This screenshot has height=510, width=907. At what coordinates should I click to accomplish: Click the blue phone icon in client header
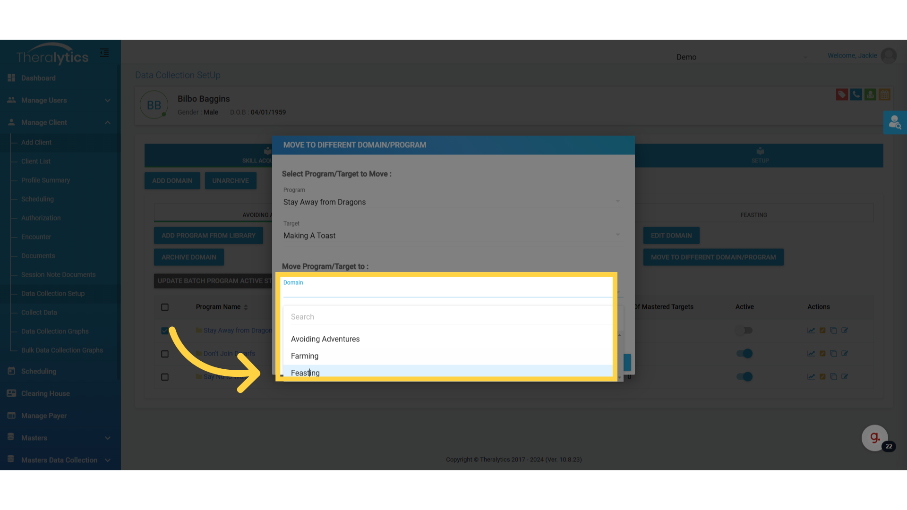pyautogui.click(x=856, y=94)
